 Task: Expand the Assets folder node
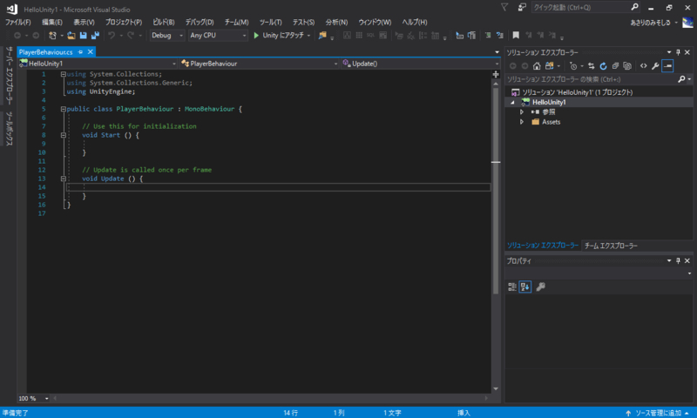(522, 122)
